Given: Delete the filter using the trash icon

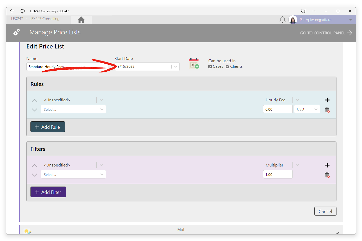Looking at the screenshot, I should [327, 175].
